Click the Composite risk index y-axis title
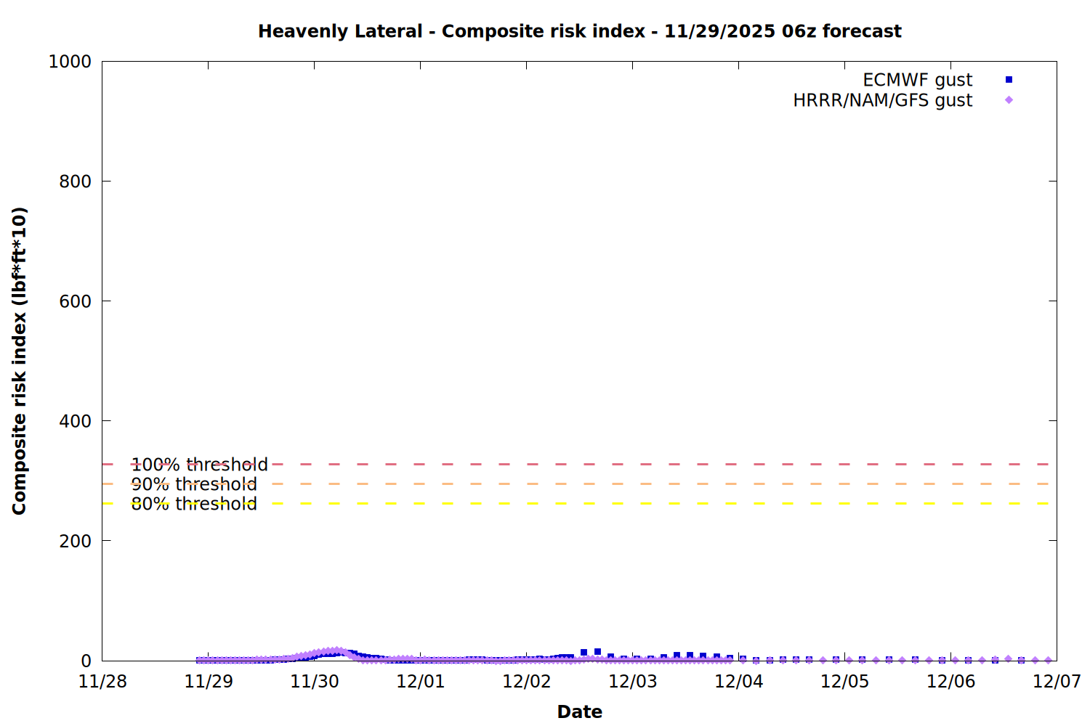1090x726 pixels. point(20,361)
